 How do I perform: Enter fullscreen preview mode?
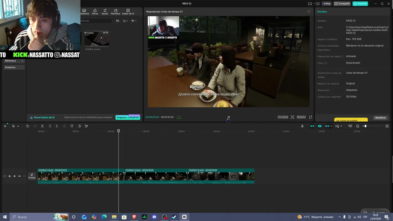[x=310, y=117]
